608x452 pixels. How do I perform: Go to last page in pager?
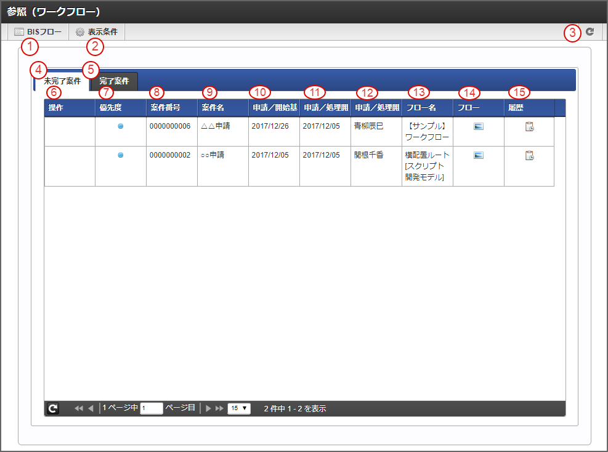(x=219, y=408)
